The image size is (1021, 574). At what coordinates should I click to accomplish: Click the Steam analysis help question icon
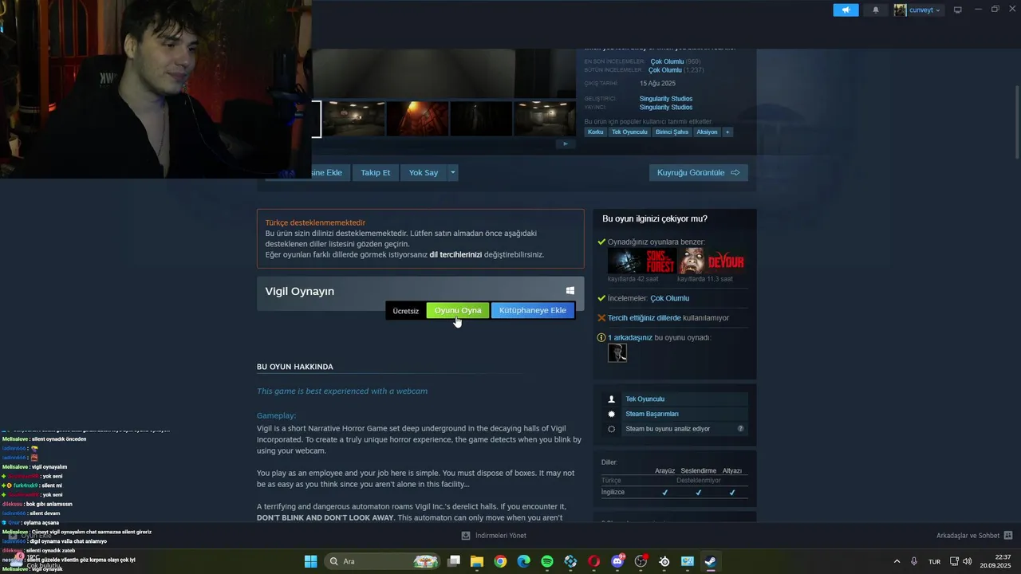741,429
